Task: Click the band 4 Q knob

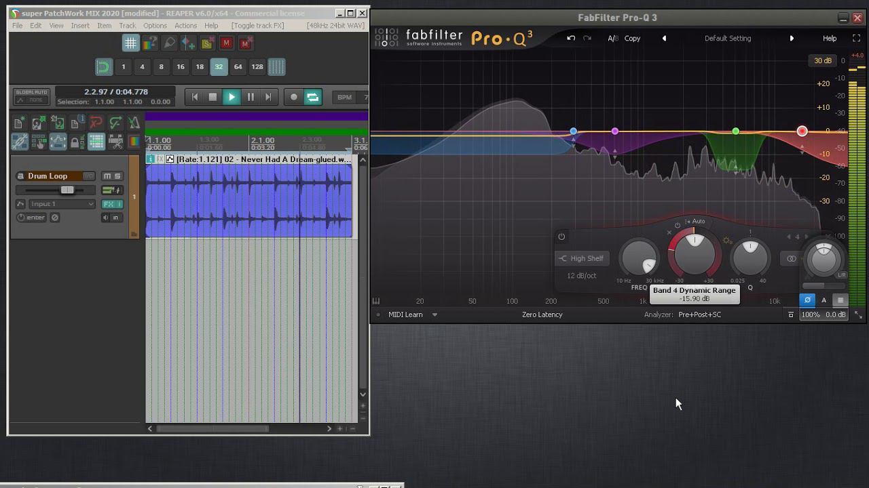Action: coord(750,257)
